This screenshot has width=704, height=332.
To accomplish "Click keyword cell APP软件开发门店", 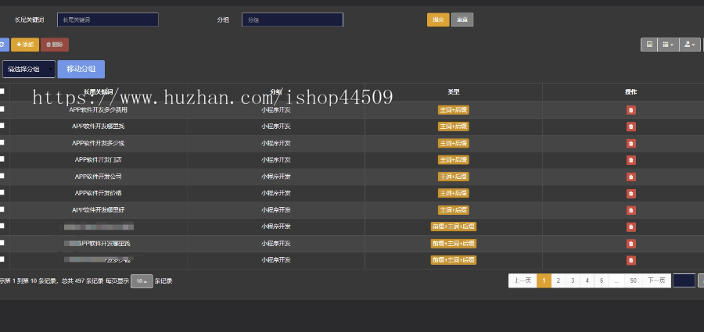I will pyautogui.click(x=98, y=159).
